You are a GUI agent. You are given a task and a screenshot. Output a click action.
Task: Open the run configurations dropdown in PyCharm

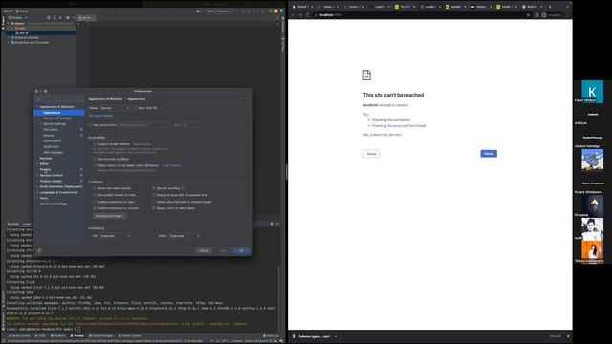[x=219, y=11]
